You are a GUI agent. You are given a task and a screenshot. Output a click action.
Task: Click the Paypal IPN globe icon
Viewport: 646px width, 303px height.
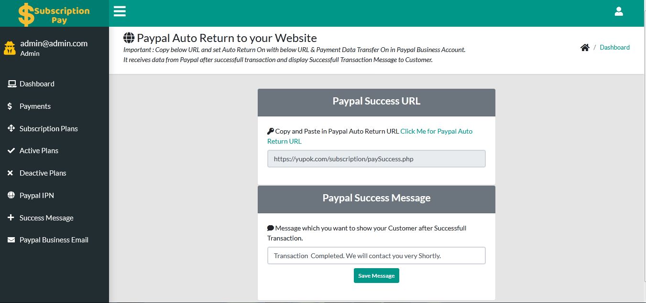pyautogui.click(x=11, y=195)
